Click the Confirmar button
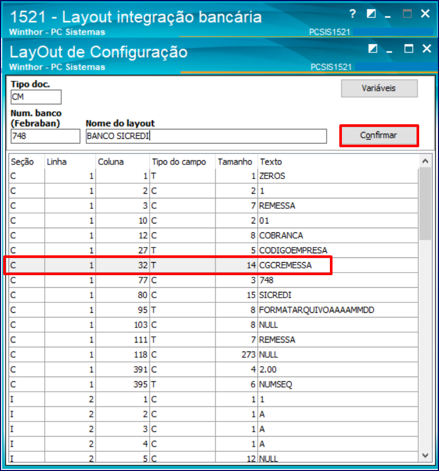 click(379, 135)
